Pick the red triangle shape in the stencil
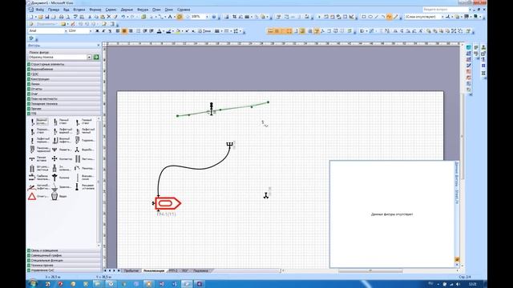This screenshot has width=513, height=288. 32,196
